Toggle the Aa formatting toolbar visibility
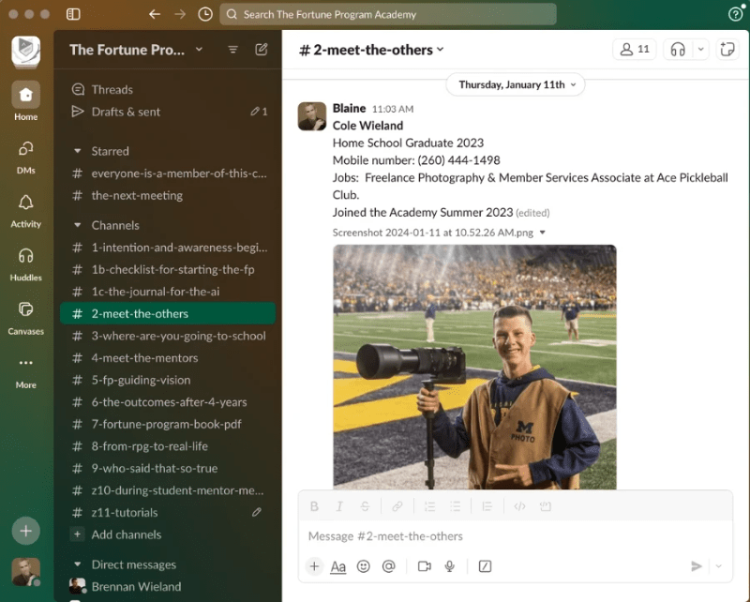 [338, 566]
